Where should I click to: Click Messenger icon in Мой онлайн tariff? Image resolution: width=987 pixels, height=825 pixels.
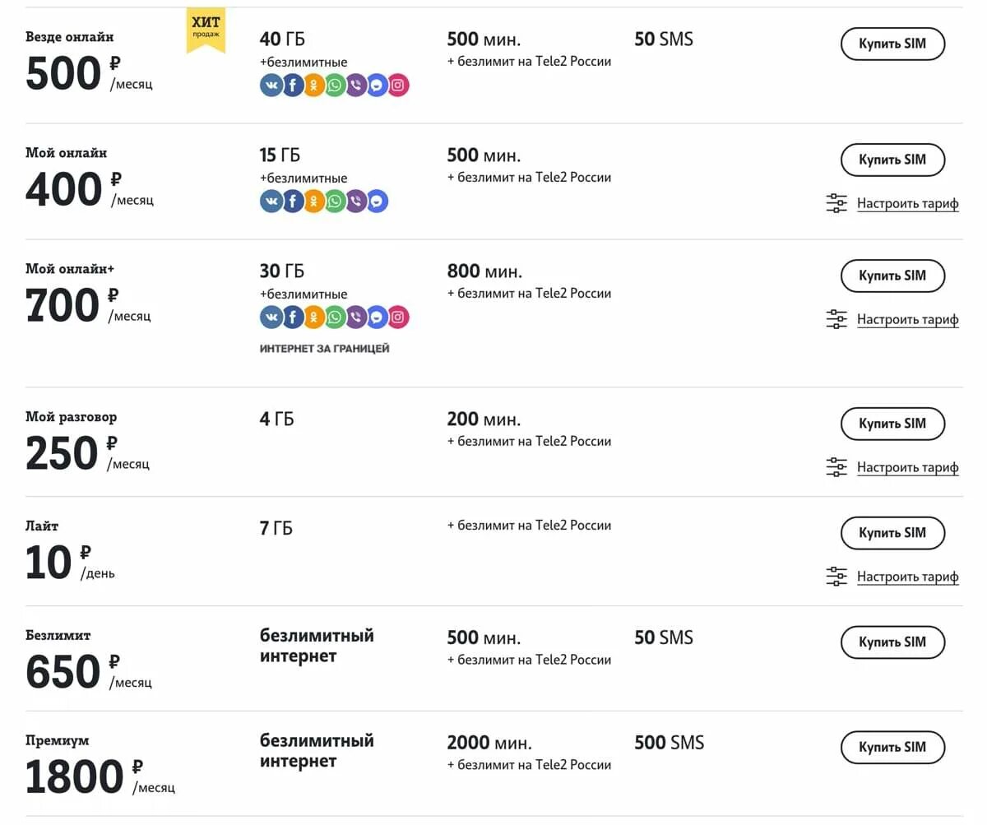(377, 202)
